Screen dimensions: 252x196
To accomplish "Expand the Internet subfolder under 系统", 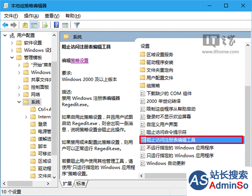I will click(26, 117).
